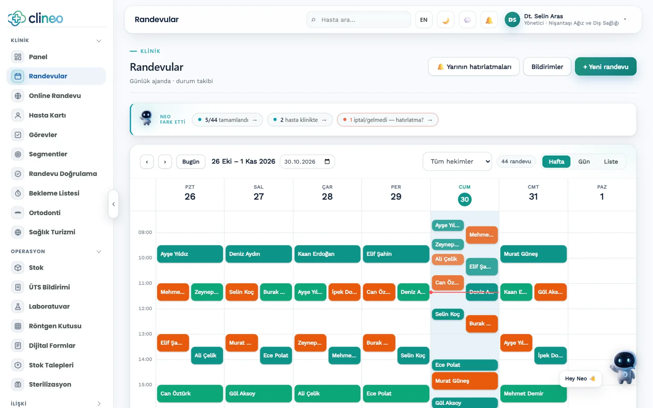
Task: Collapse the sidebar with arrow handle
Action: pyautogui.click(x=113, y=204)
